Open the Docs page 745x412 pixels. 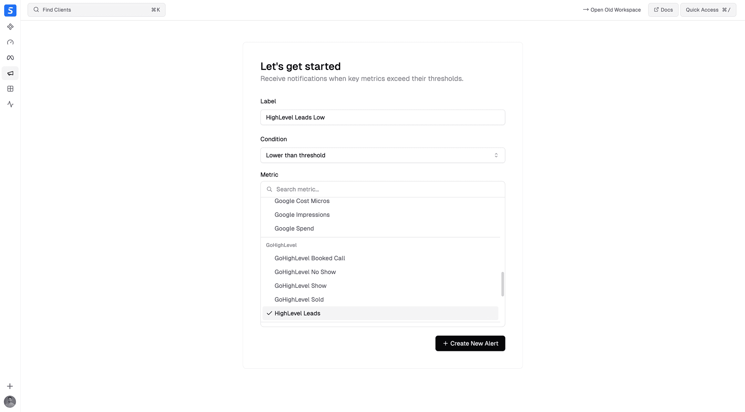(663, 10)
